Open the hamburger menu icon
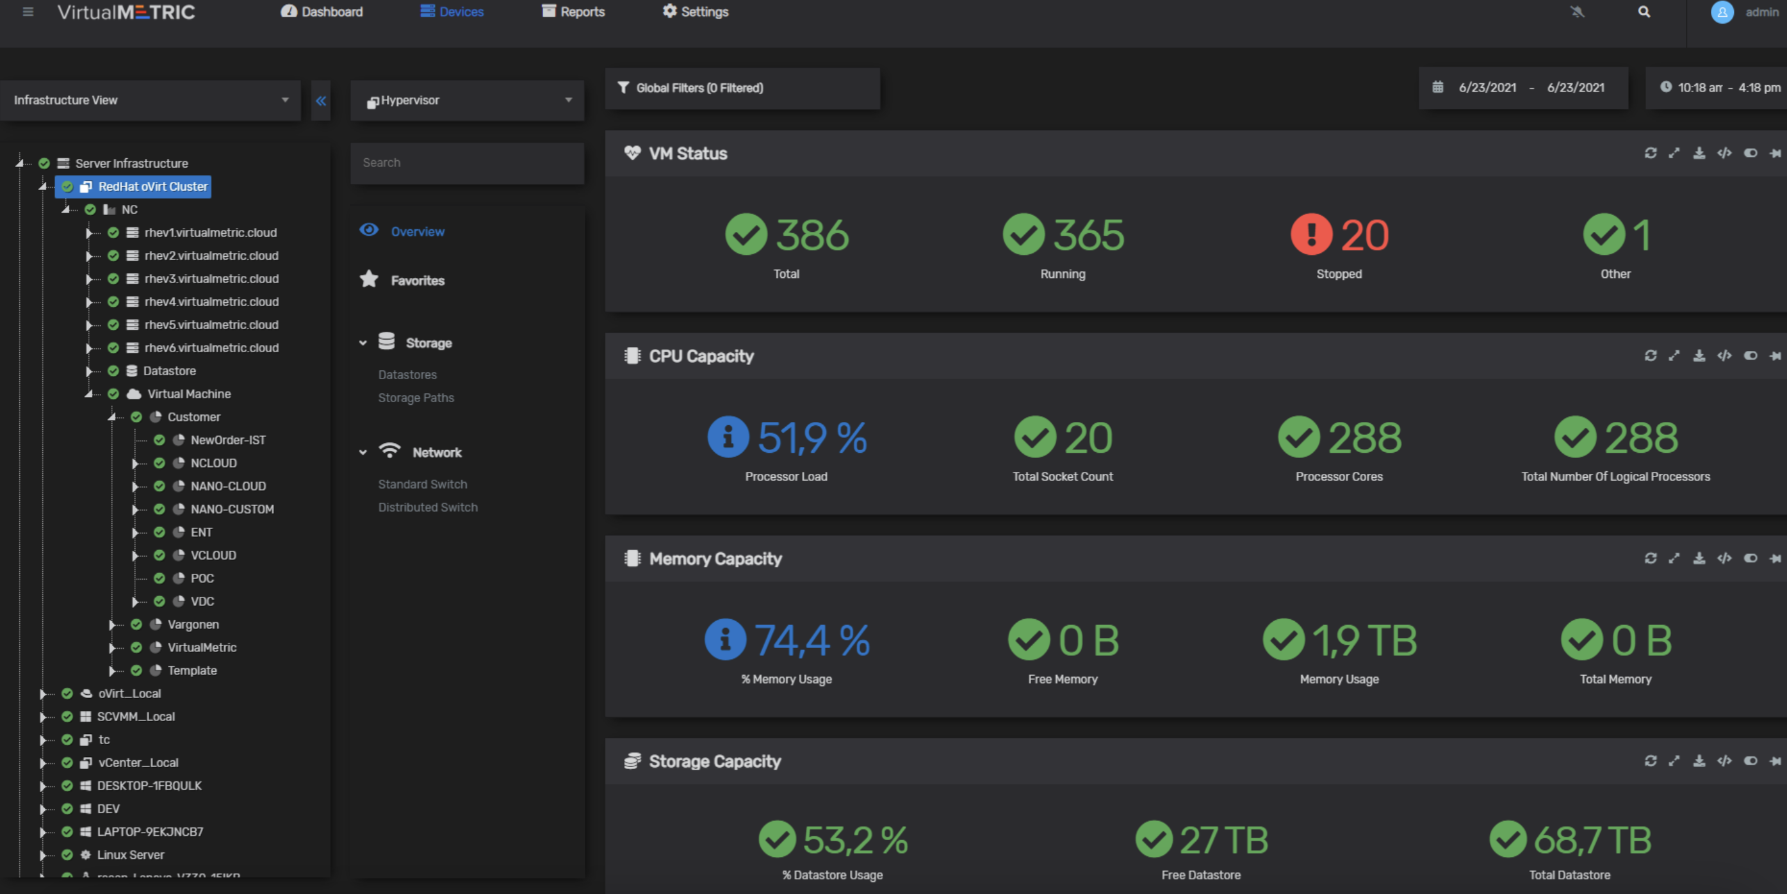The height and width of the screenshot is (894, 1787). [28, 12]
